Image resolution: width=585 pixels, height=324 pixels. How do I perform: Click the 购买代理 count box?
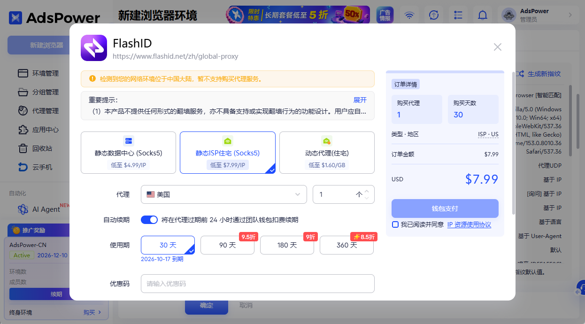click(x=417, y=109)
